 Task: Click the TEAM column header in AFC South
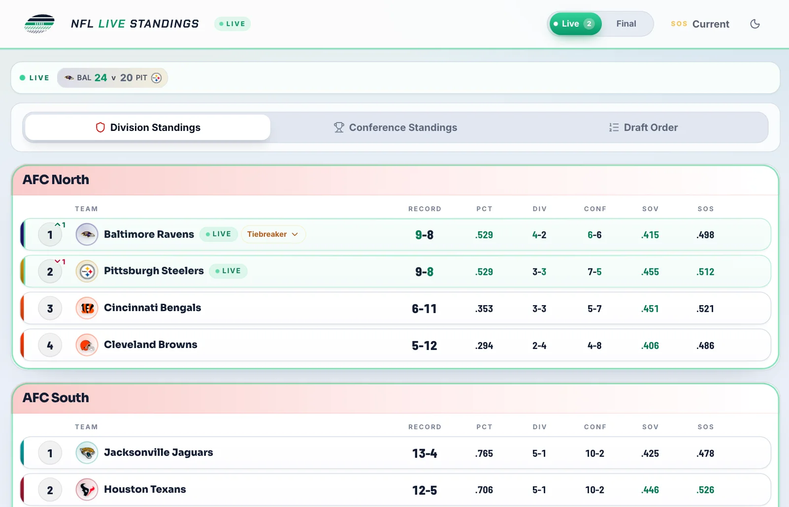86,427
